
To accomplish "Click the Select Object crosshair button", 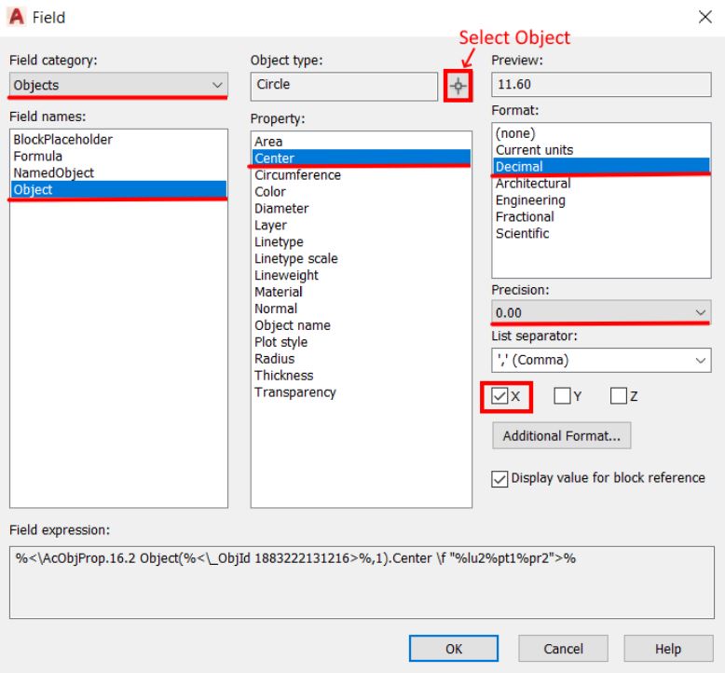I will click(458, 86).
